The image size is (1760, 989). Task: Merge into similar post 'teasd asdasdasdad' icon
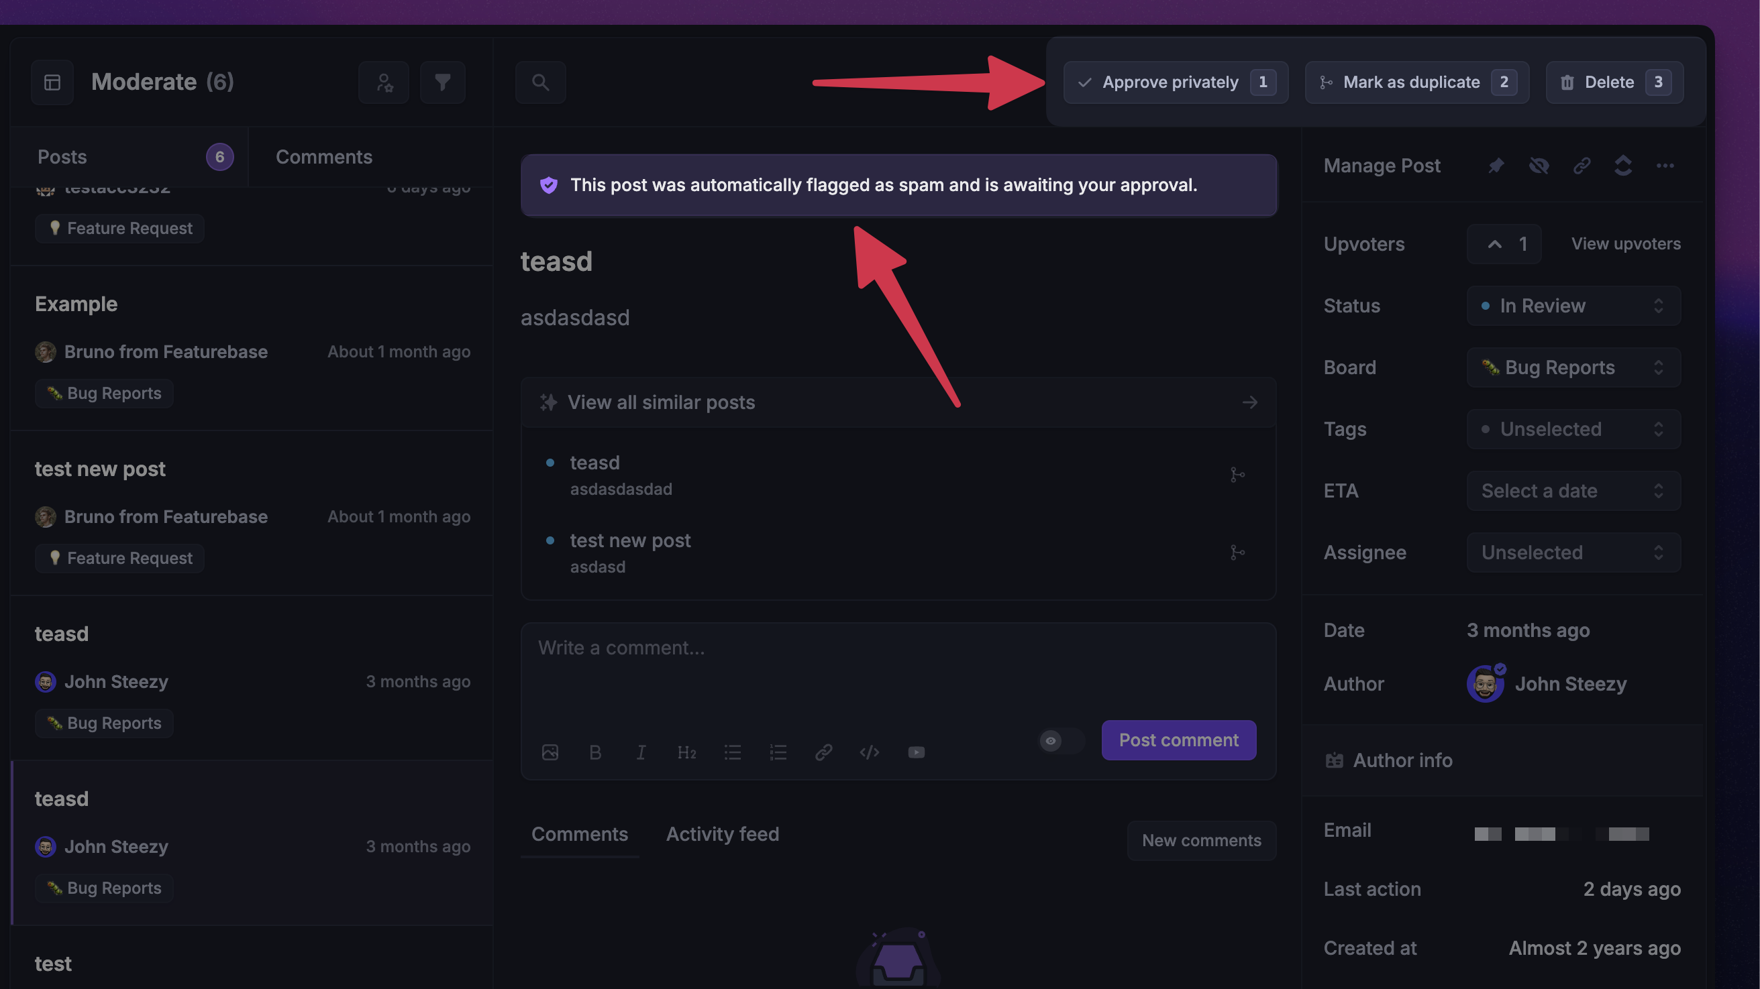click(1237, 474)
